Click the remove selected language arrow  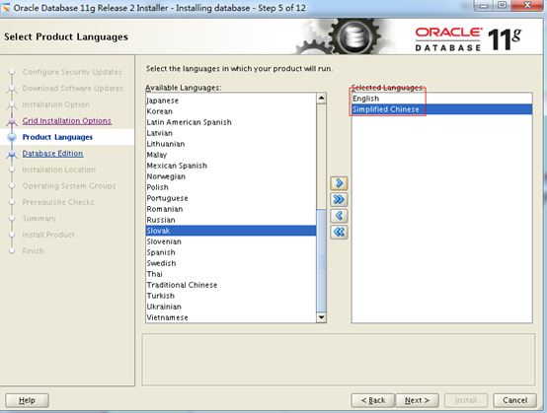(339, 216)
